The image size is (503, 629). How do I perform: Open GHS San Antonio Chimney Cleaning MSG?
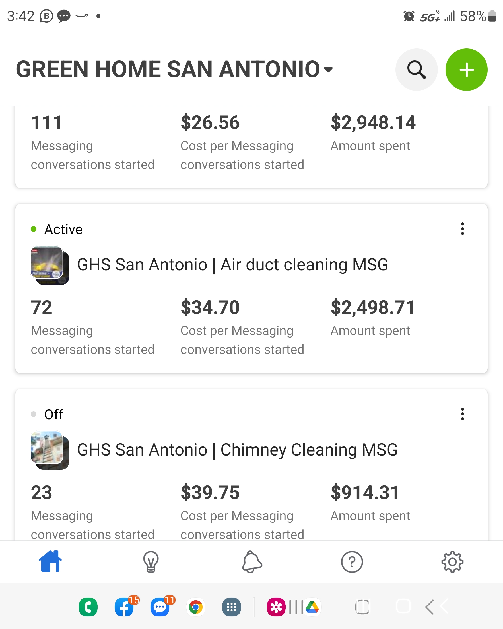pos(238,450)
